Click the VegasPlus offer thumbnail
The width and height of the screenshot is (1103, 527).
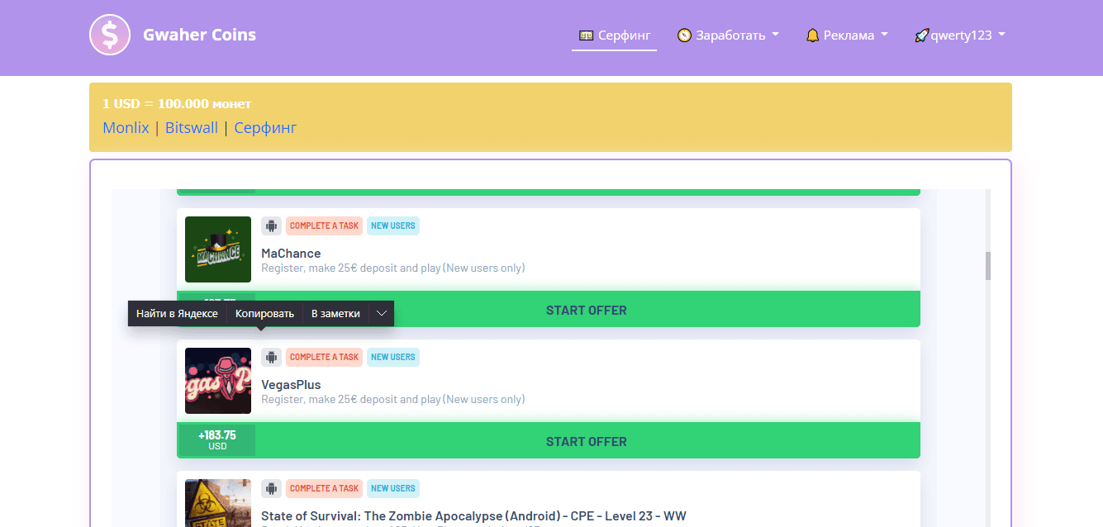coord(218,381)
